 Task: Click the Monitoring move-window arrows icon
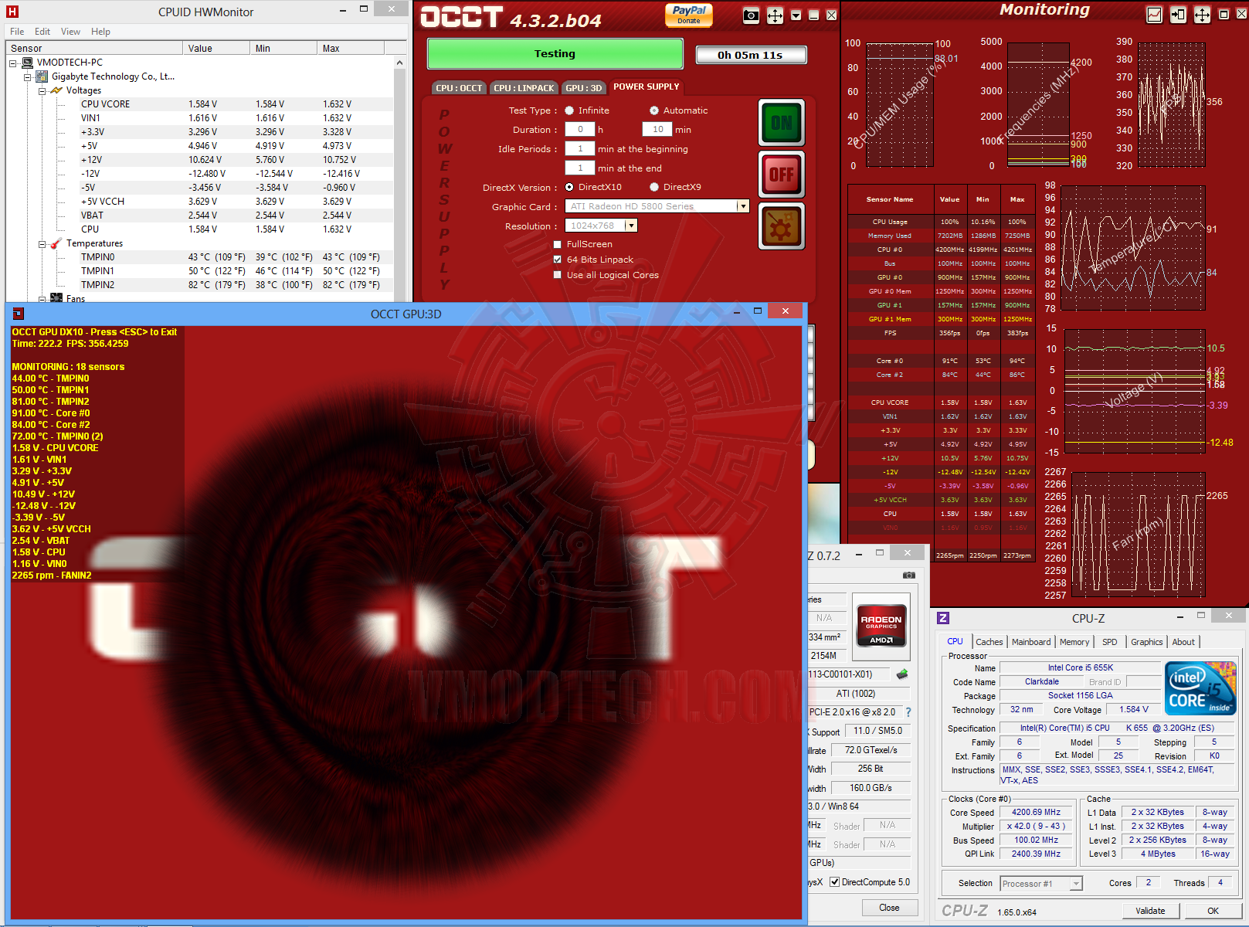click(x=1202, y=15)
